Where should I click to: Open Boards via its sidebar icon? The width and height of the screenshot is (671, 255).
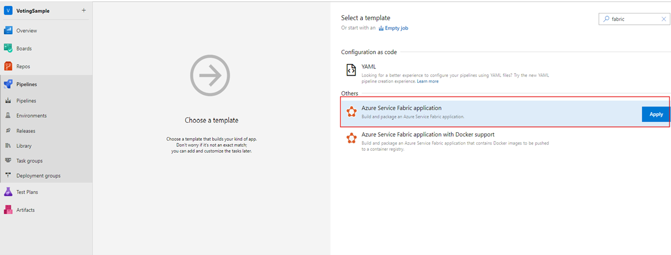tap(8, 49)
